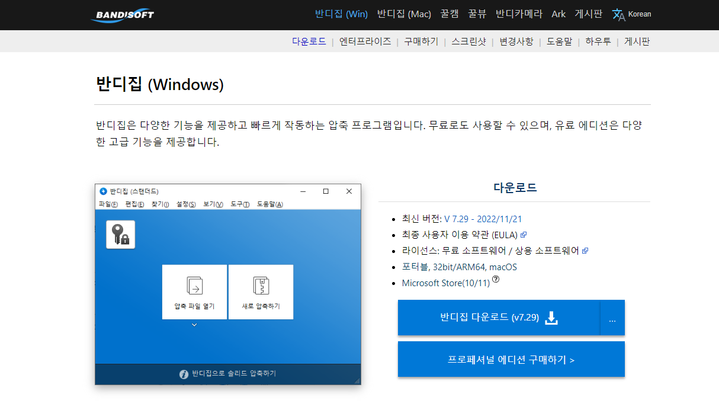Click the 새로 압축하기 tile
This screenshot has height=410, width=719.
(261, 292)
